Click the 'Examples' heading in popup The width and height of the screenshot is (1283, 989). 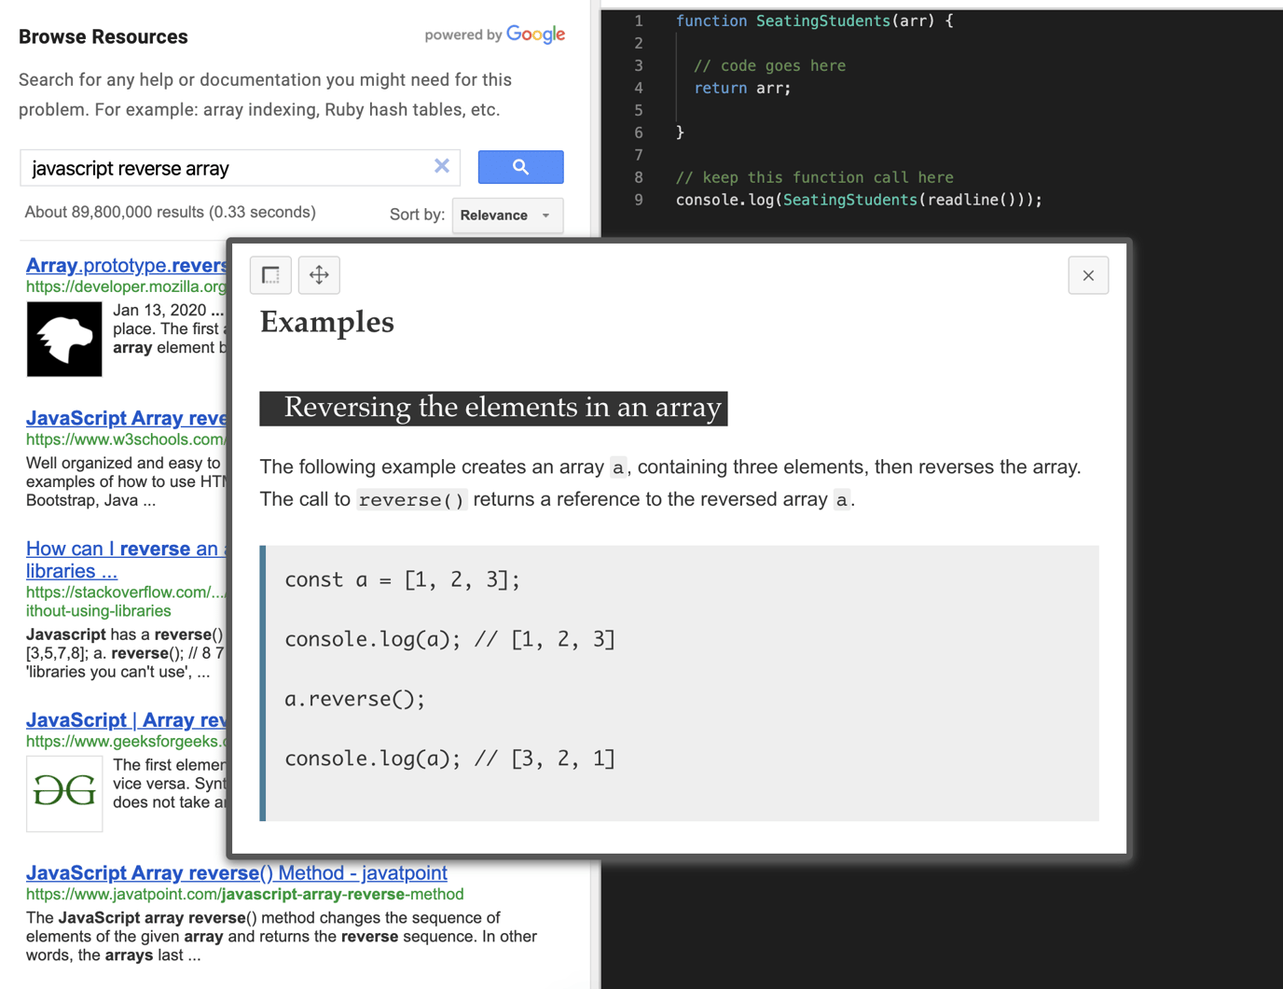327,322
